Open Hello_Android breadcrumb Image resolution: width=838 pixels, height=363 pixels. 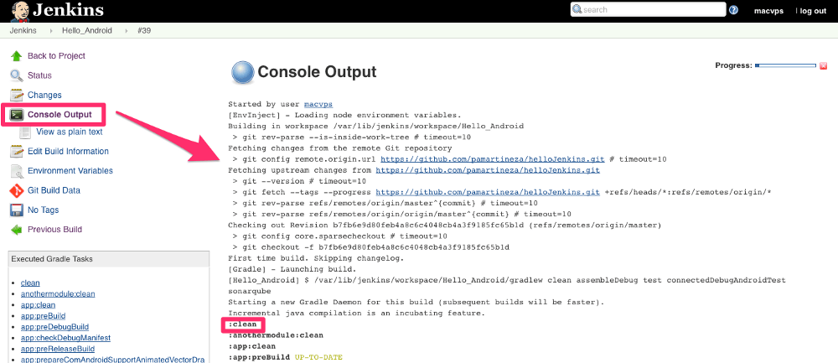tap(89, 30)
